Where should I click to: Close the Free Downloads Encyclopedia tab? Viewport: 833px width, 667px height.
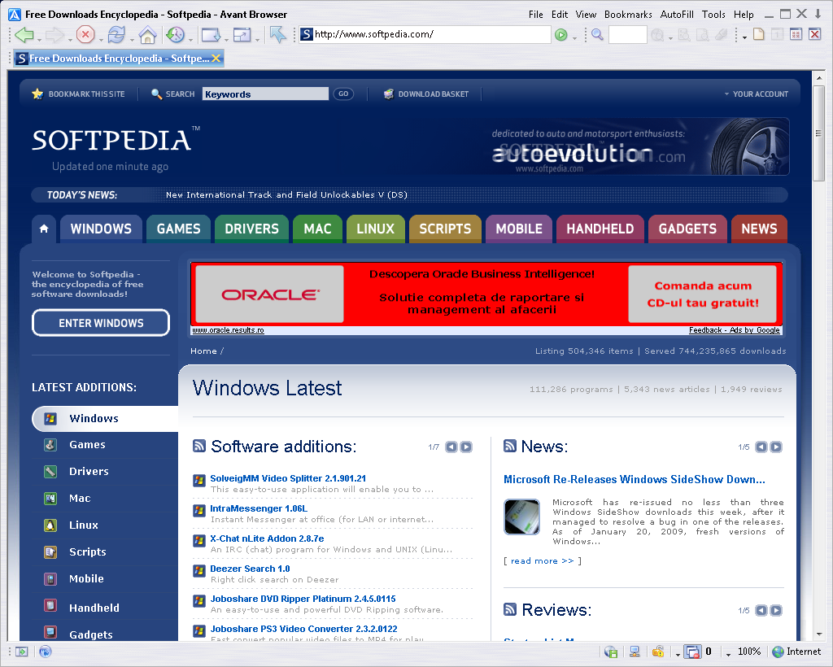coord(216,59)
